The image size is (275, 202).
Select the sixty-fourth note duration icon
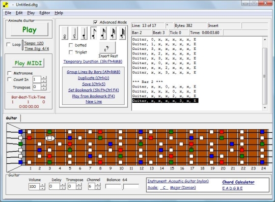tap(122, 33)
